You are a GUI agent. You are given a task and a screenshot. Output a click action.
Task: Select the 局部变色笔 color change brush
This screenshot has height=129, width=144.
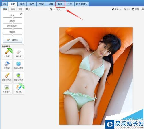click(x=19, y=77)
